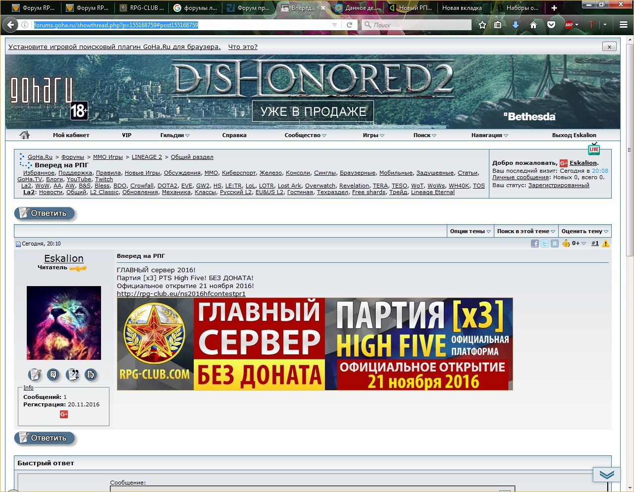Switch to the Новая вкладка tab
The height and width of the screenshot is (492, 634).
[462, 8]
